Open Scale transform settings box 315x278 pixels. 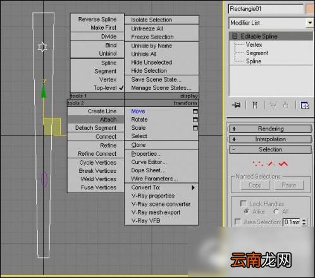pyautogui.click(x=195, y=128)
